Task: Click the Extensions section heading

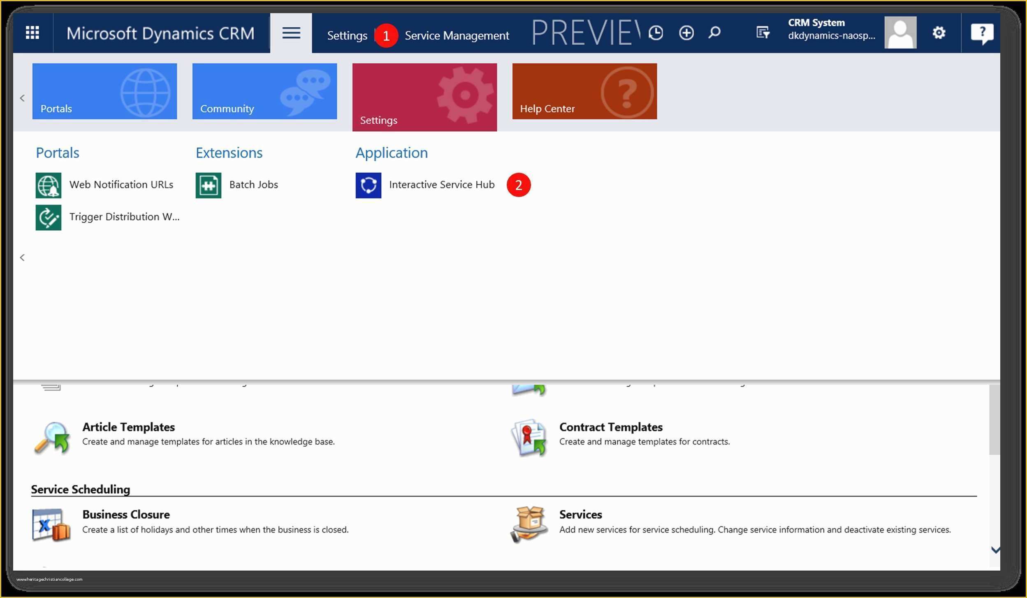Action: (229, 153)
